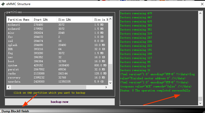
Task: Select the ssd partition
Action: point(57,41)
